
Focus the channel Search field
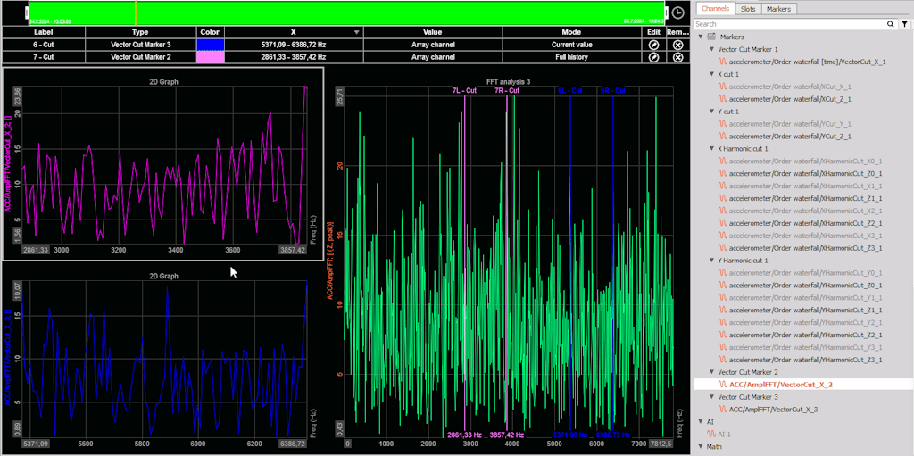point(790,24)
